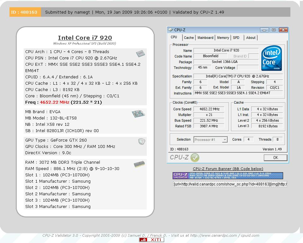Viewport: 303px width, 243px height.
Task: Click the SB : Intel 82801JR line
Action: point(62,131)
